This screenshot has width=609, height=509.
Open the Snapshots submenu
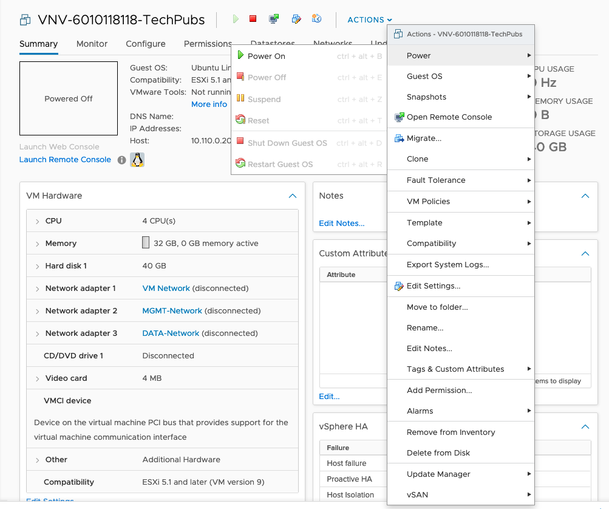461,97
